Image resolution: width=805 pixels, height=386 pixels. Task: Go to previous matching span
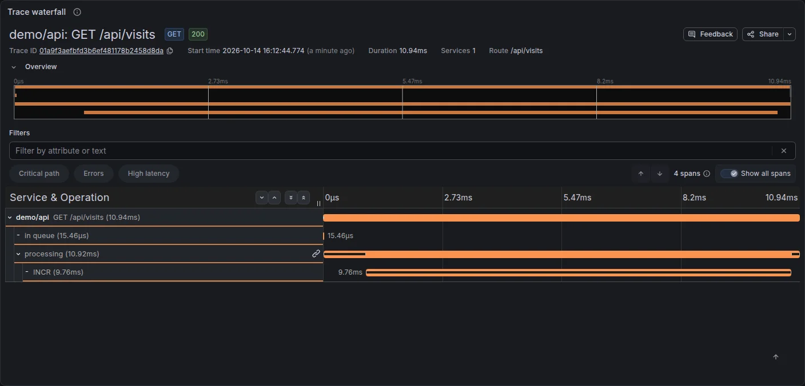tap(641, 174)
